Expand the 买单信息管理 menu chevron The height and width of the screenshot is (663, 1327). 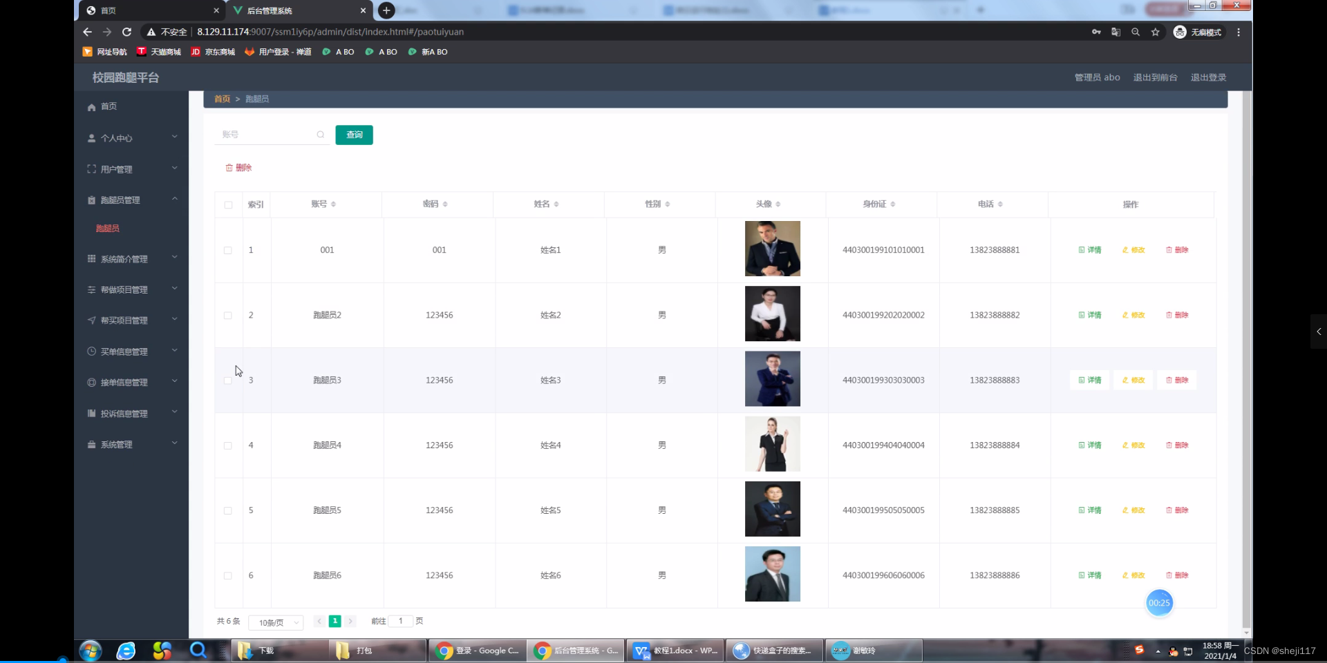click(x=175, y=350)
